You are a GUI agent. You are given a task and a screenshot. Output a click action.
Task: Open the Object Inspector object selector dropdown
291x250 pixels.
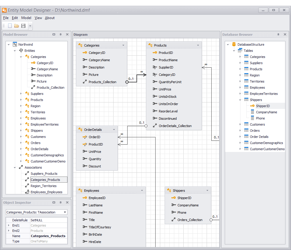point(65,212)
